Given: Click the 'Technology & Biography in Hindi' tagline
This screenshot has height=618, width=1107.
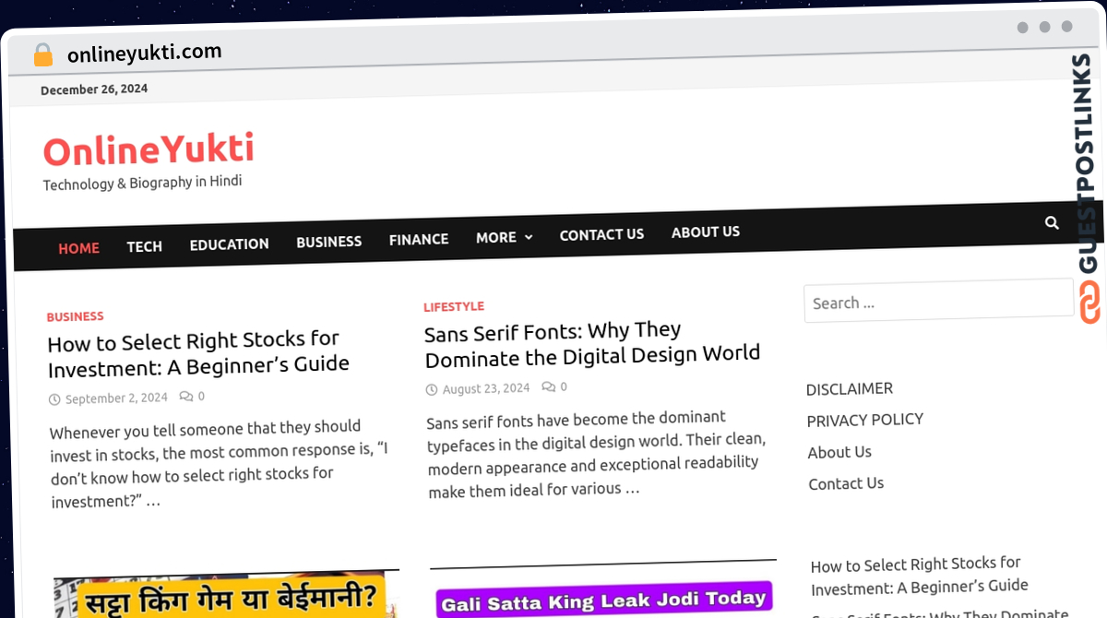Looking at the screenshot, I should [142, 183].
